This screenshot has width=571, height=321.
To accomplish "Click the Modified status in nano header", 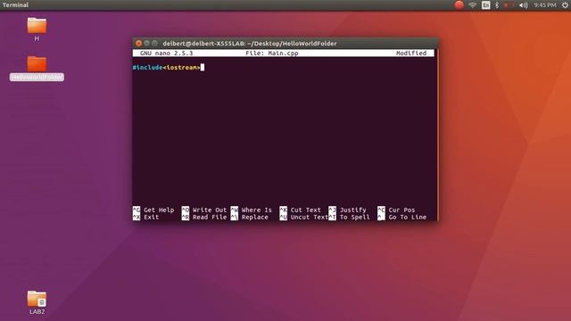I will (411, 53).
